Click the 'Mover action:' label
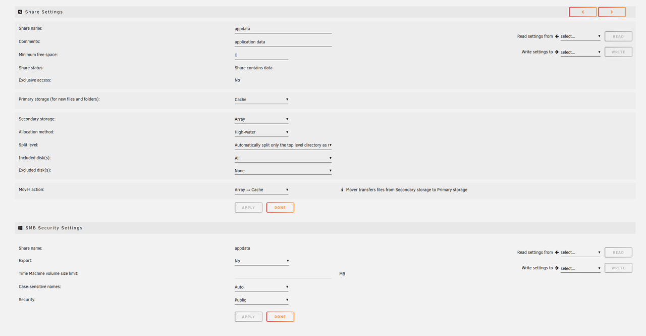The height and width of the screenshot is (336, 646). point(32,189)
